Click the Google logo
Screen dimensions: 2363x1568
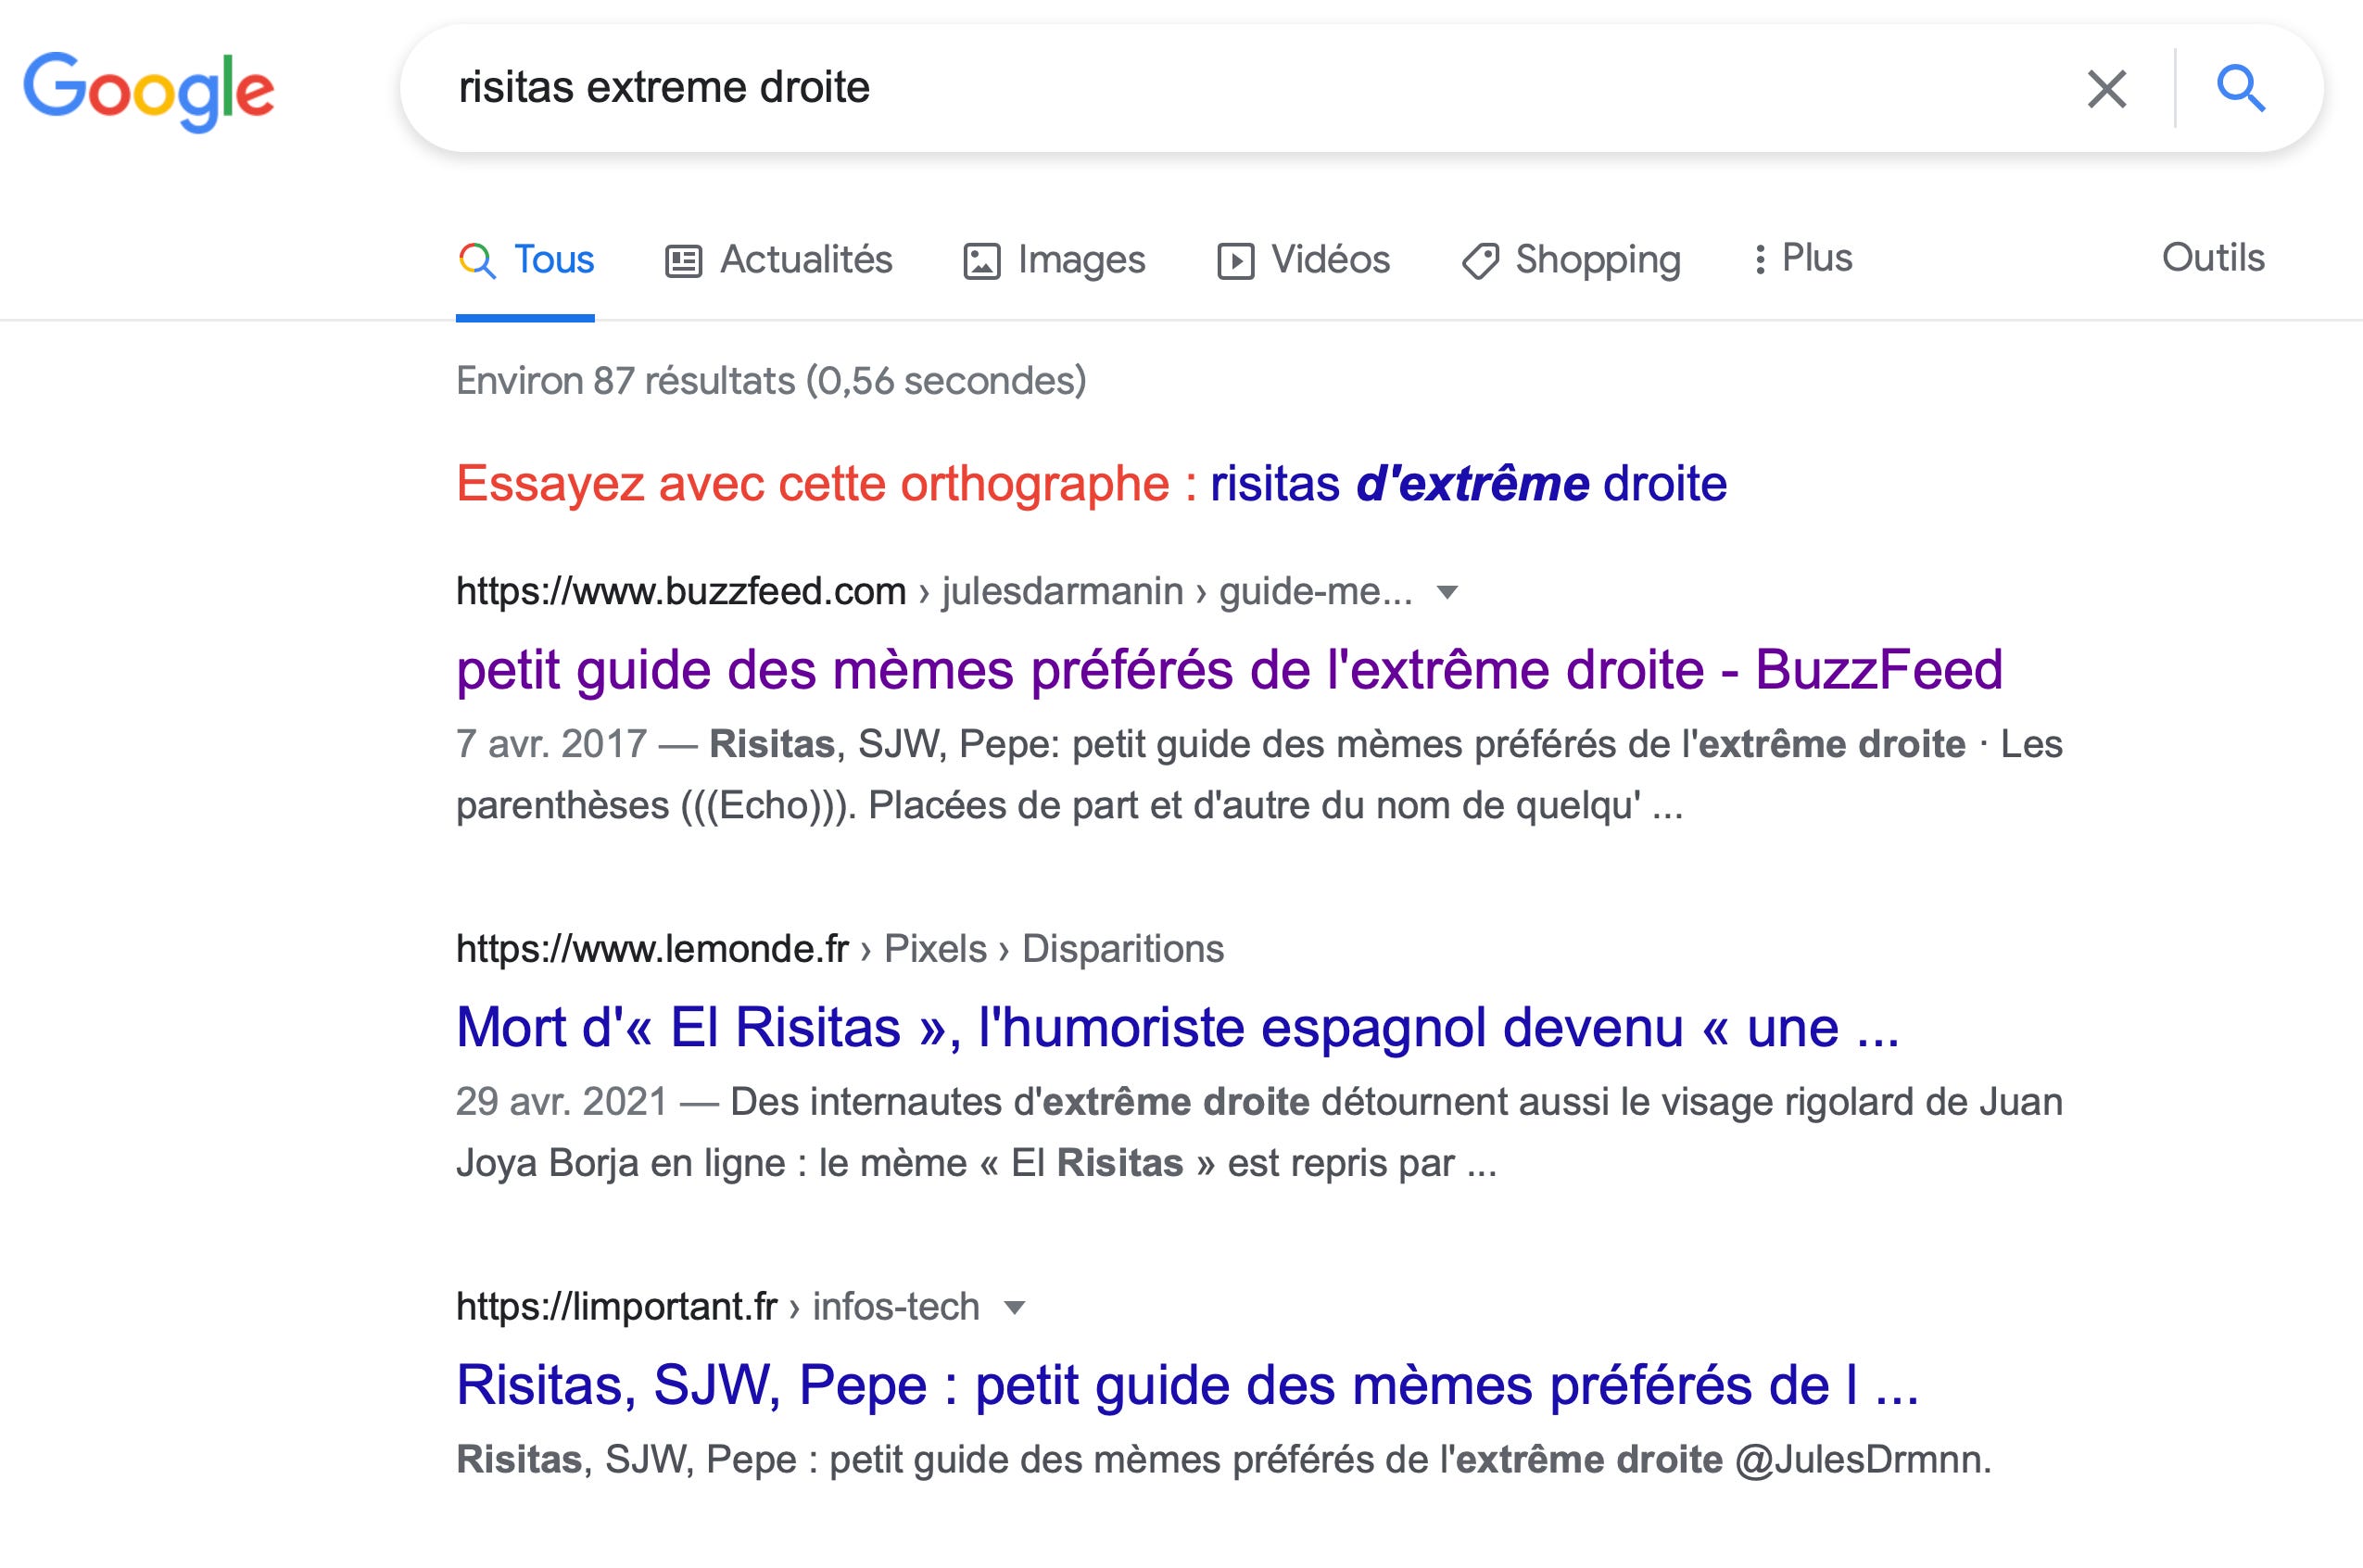pos(149,91)
